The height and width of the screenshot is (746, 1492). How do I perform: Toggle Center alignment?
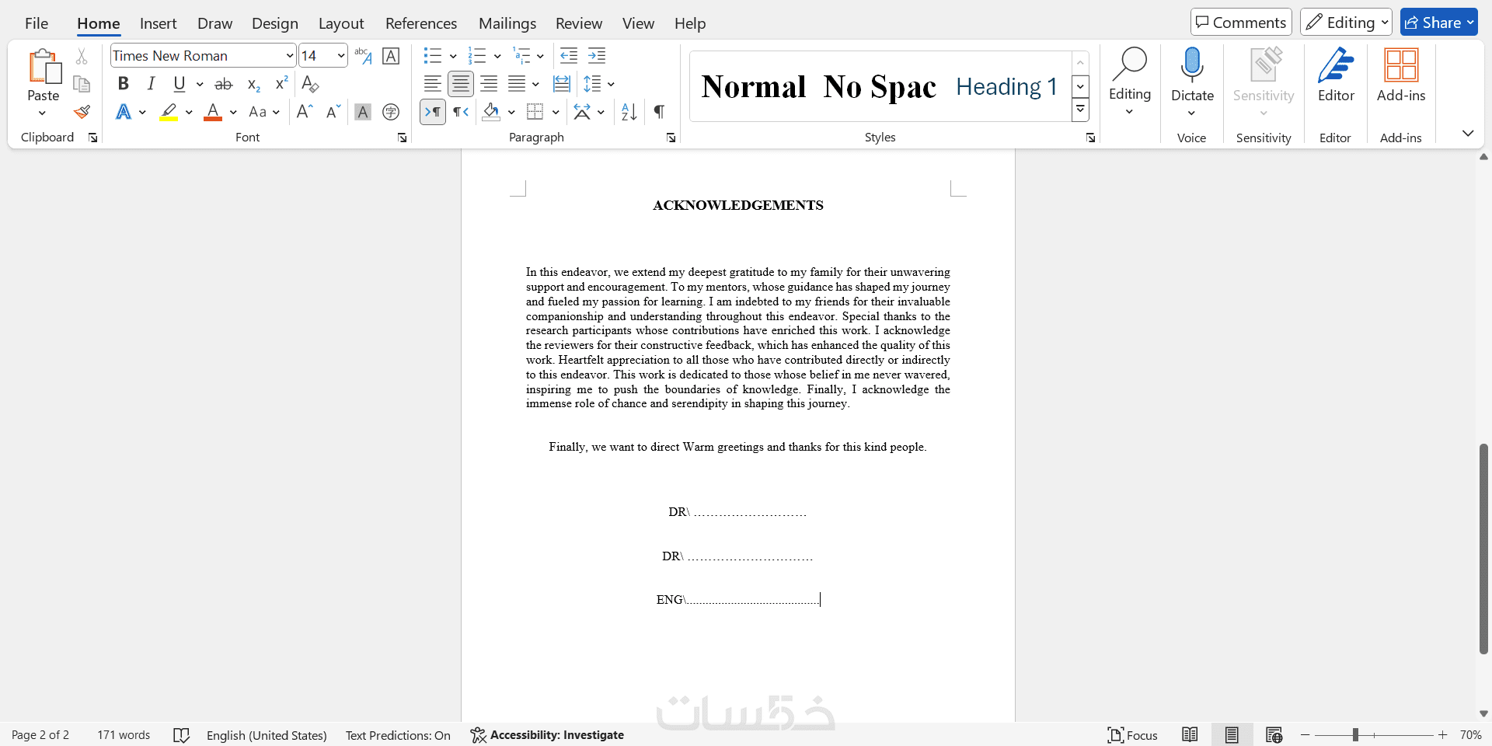coord(461,84)
